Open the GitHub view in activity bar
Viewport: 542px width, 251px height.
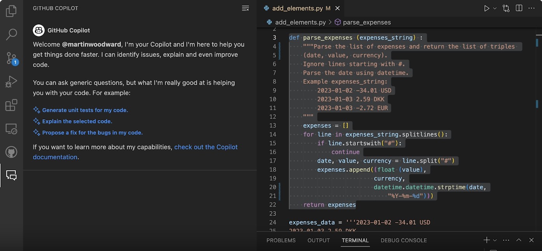click(11, 152)
